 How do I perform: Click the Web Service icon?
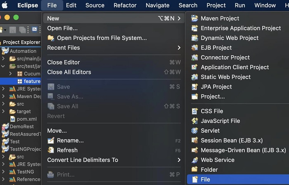point(195,160)
